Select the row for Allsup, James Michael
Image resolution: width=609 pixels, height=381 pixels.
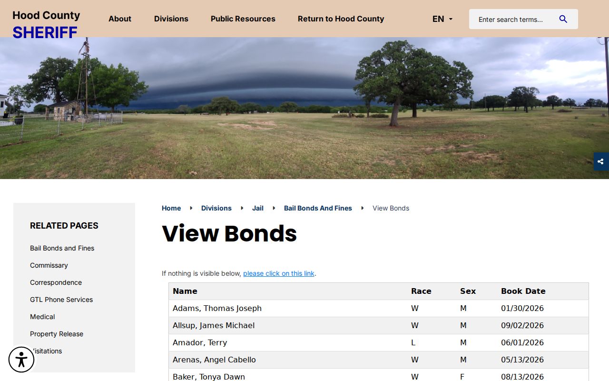pyautogui.click(x=379, y=325)
